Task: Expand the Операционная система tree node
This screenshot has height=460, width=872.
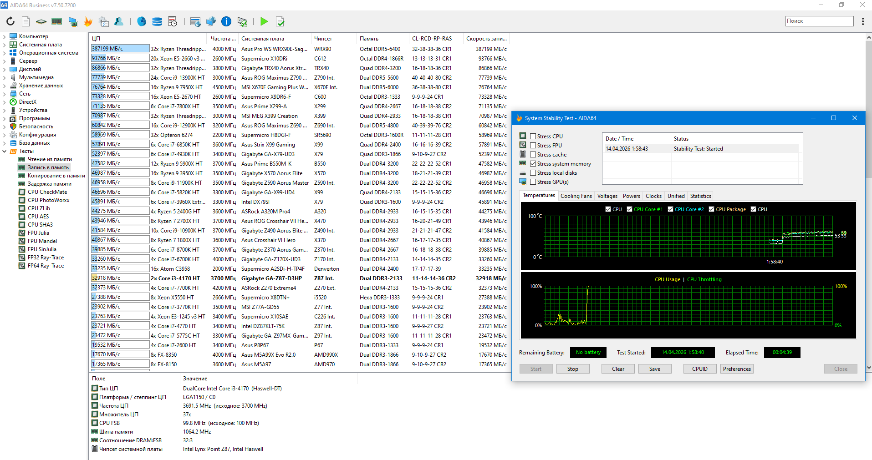Action: point(5,53)
